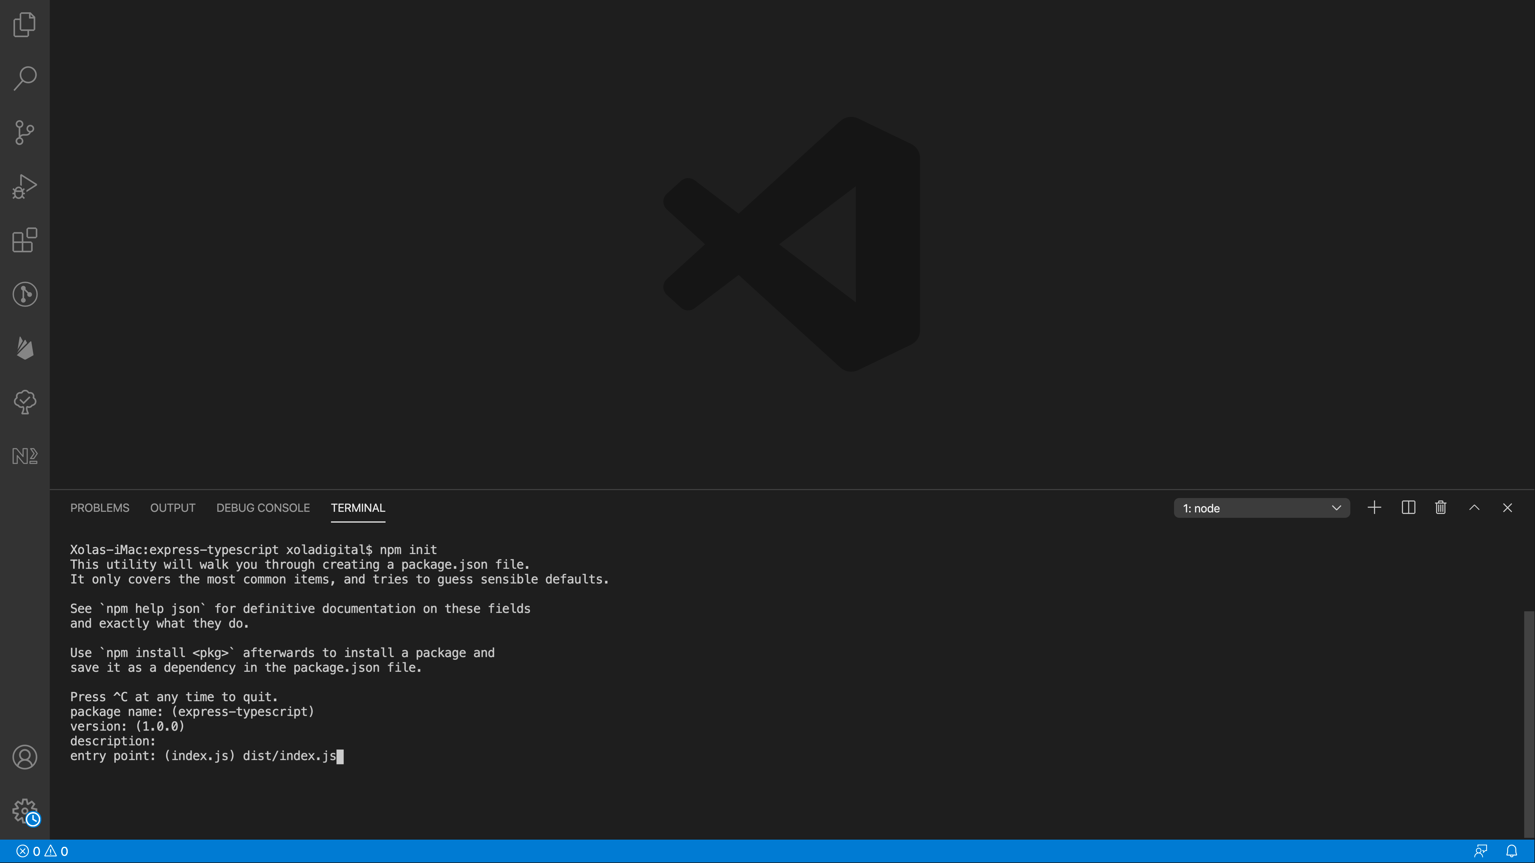Viewport: 1535px width, 863px height.
Task: Kill terminal with the trash icon
Action: [x=1440, y=507]
